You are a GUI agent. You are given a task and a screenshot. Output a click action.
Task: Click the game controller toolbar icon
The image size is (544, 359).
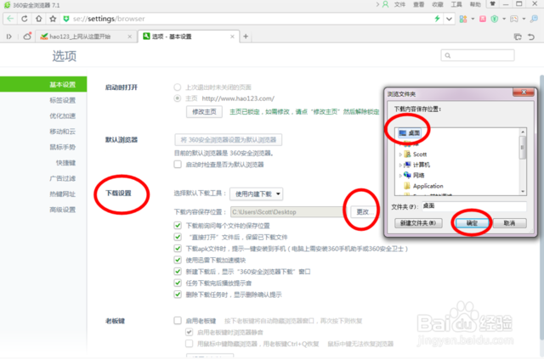514,19
